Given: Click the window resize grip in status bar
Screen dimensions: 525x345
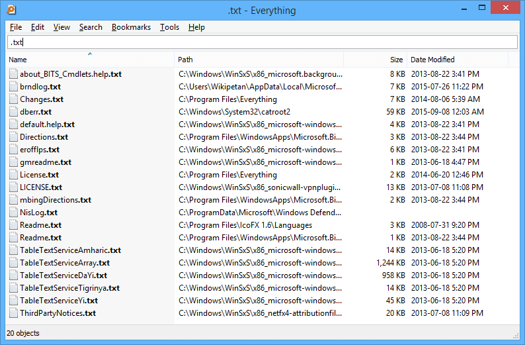Looking at the screenshot, I should pyautogui.click(x=516, y=336).
